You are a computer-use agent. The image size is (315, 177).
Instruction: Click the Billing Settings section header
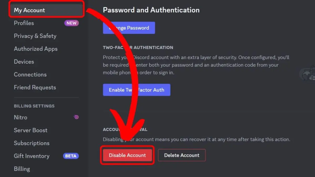[x=34, y=106]
